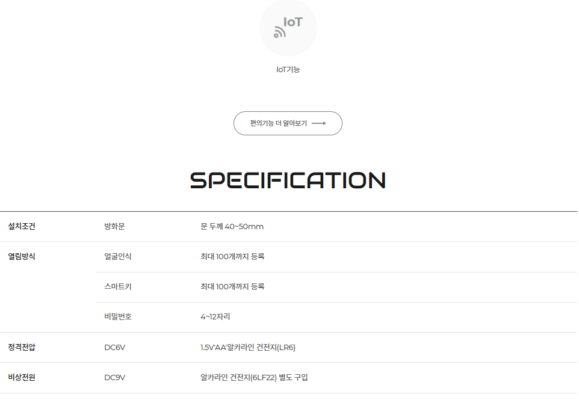This screenshot has width=579, height=400.
Task: Select the 열림방식 row header
Action: tap(22, 257)
